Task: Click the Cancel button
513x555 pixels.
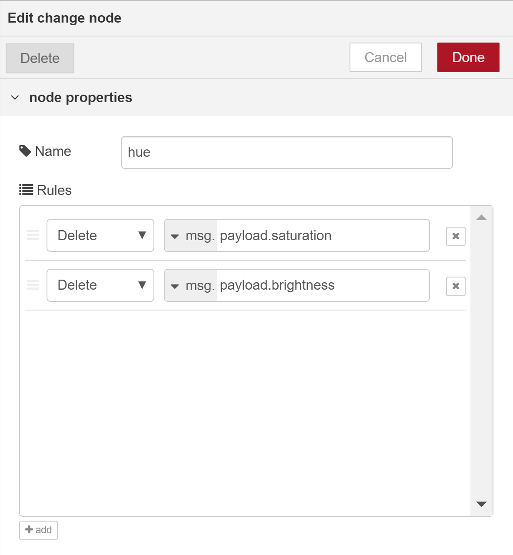Action: [386, 57]
